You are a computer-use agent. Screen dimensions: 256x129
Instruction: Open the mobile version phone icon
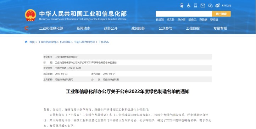click(195, 6)
